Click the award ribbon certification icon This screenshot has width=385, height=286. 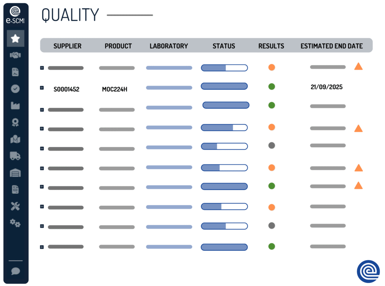15,122
